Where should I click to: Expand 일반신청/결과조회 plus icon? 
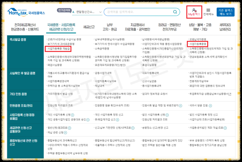(69, 128)
